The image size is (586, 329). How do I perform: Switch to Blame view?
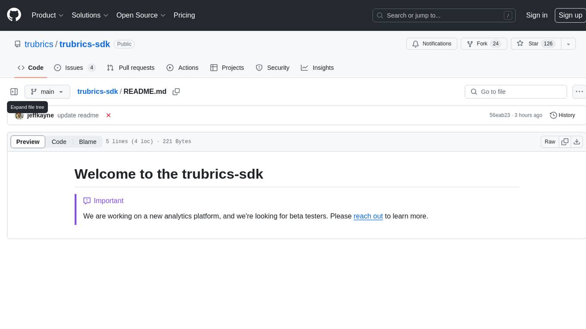pyautogui.click(x=87, y=142)
